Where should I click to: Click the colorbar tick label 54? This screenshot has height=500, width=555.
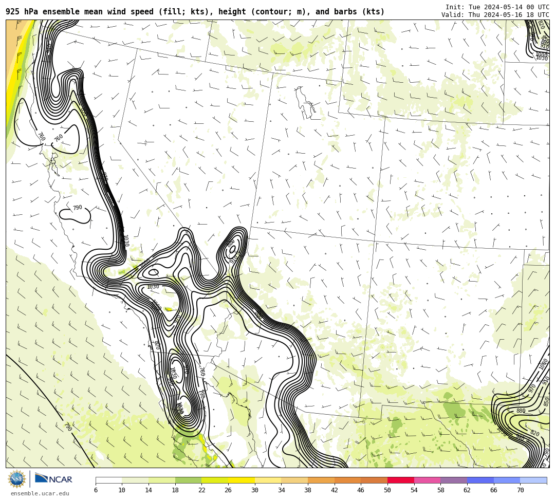[414, 490]
